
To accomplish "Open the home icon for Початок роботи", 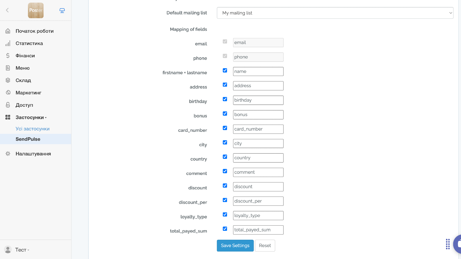I will pyautogui.click(x=8, y=31).
